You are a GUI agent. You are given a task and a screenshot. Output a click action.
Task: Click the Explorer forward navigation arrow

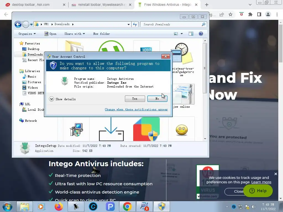[26, 24]
